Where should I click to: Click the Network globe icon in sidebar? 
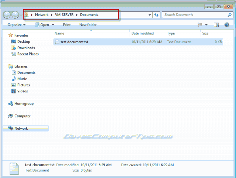click(11, 128)
